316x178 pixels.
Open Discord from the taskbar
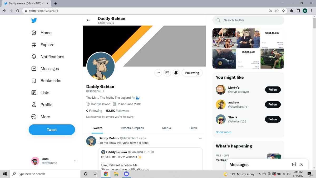126,174
